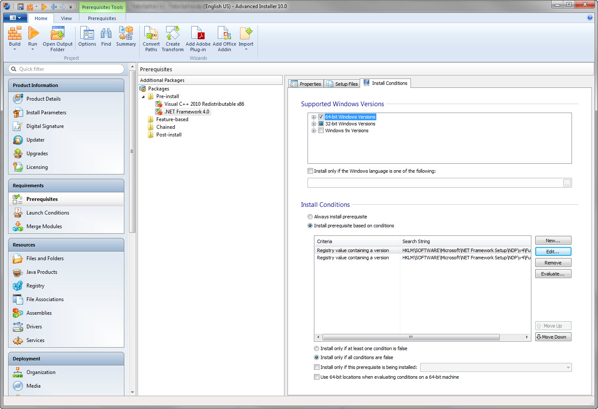The image size is (598, 409).
Task: Open the prerequisite being installed dropdown
Action: (x=568, y=368)
